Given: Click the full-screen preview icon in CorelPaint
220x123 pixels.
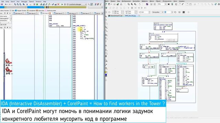Looking at the screenshot, I should [x=169, y=4].
